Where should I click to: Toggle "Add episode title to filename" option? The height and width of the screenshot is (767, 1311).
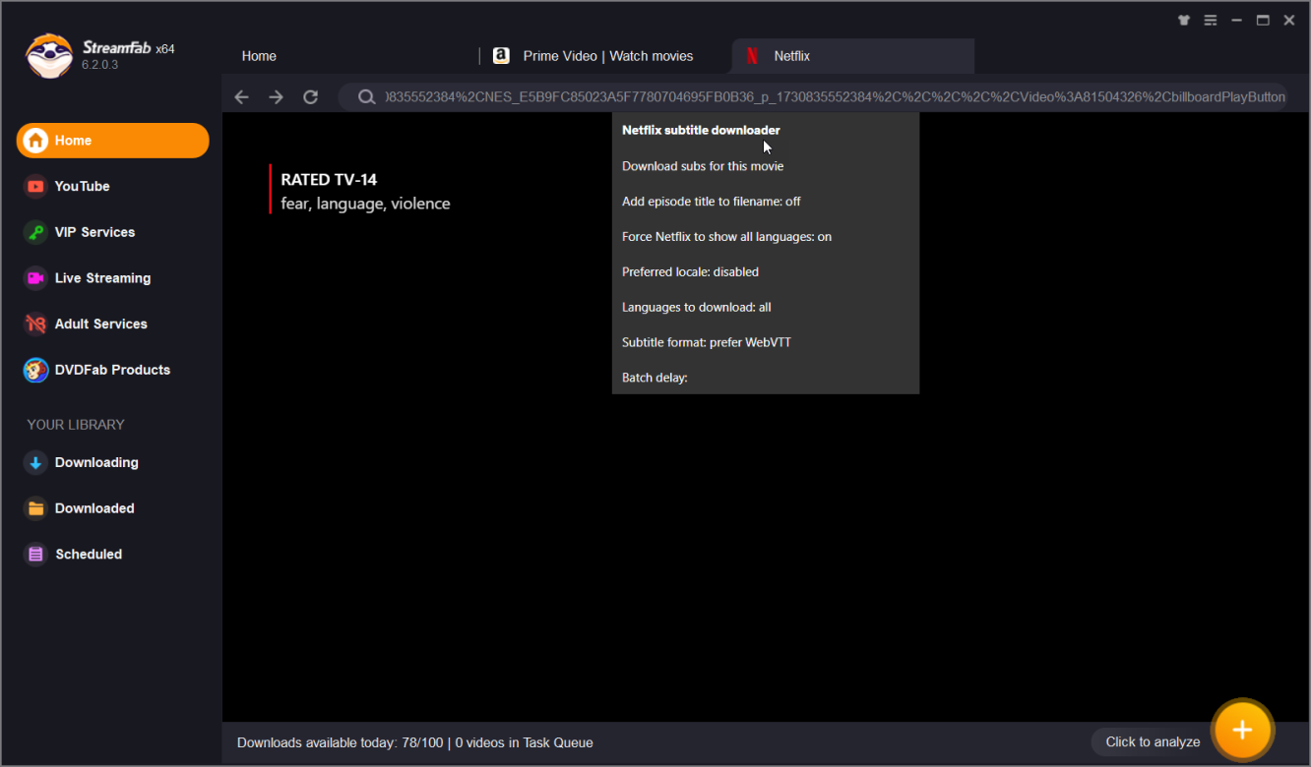(712, 202)
